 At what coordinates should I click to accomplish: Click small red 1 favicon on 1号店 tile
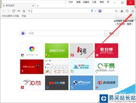pos(72,55)
